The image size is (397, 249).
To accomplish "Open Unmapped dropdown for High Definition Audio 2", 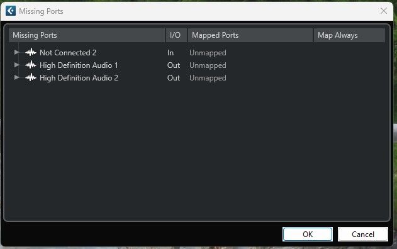I will point(208,78).
